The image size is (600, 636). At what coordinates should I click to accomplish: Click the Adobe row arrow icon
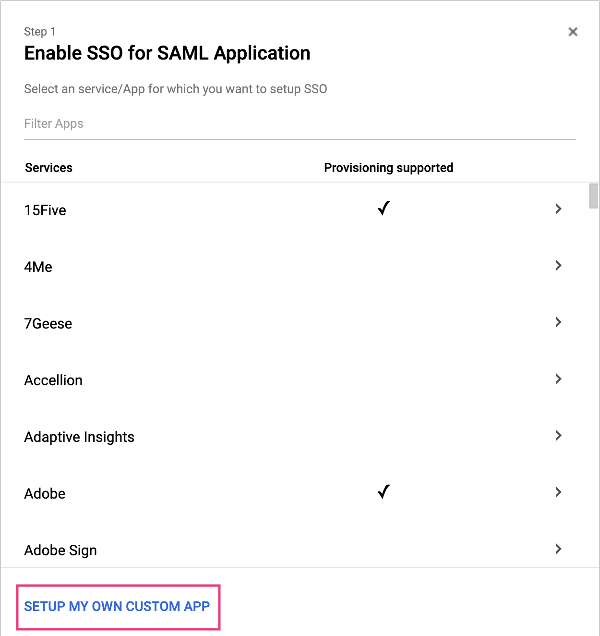coord(558,492)
